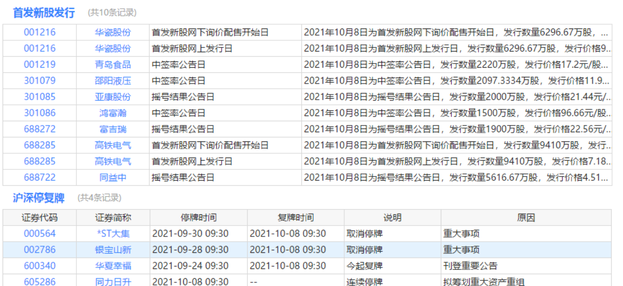Image resolution: width=623 pixels, height=286 pixels.
Task: Open suspended stock code 600340
Action: coord(40,266)
